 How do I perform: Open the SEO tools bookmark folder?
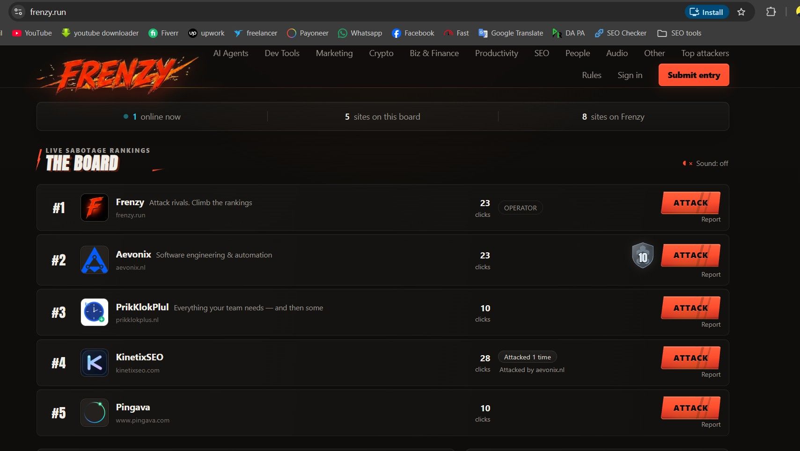[x=679, y=33]
